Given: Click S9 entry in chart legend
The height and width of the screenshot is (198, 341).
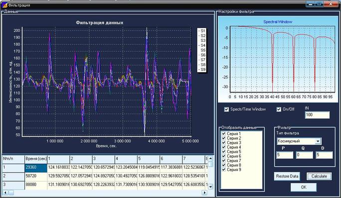Looking at the screenshot, I should point(202,70).
